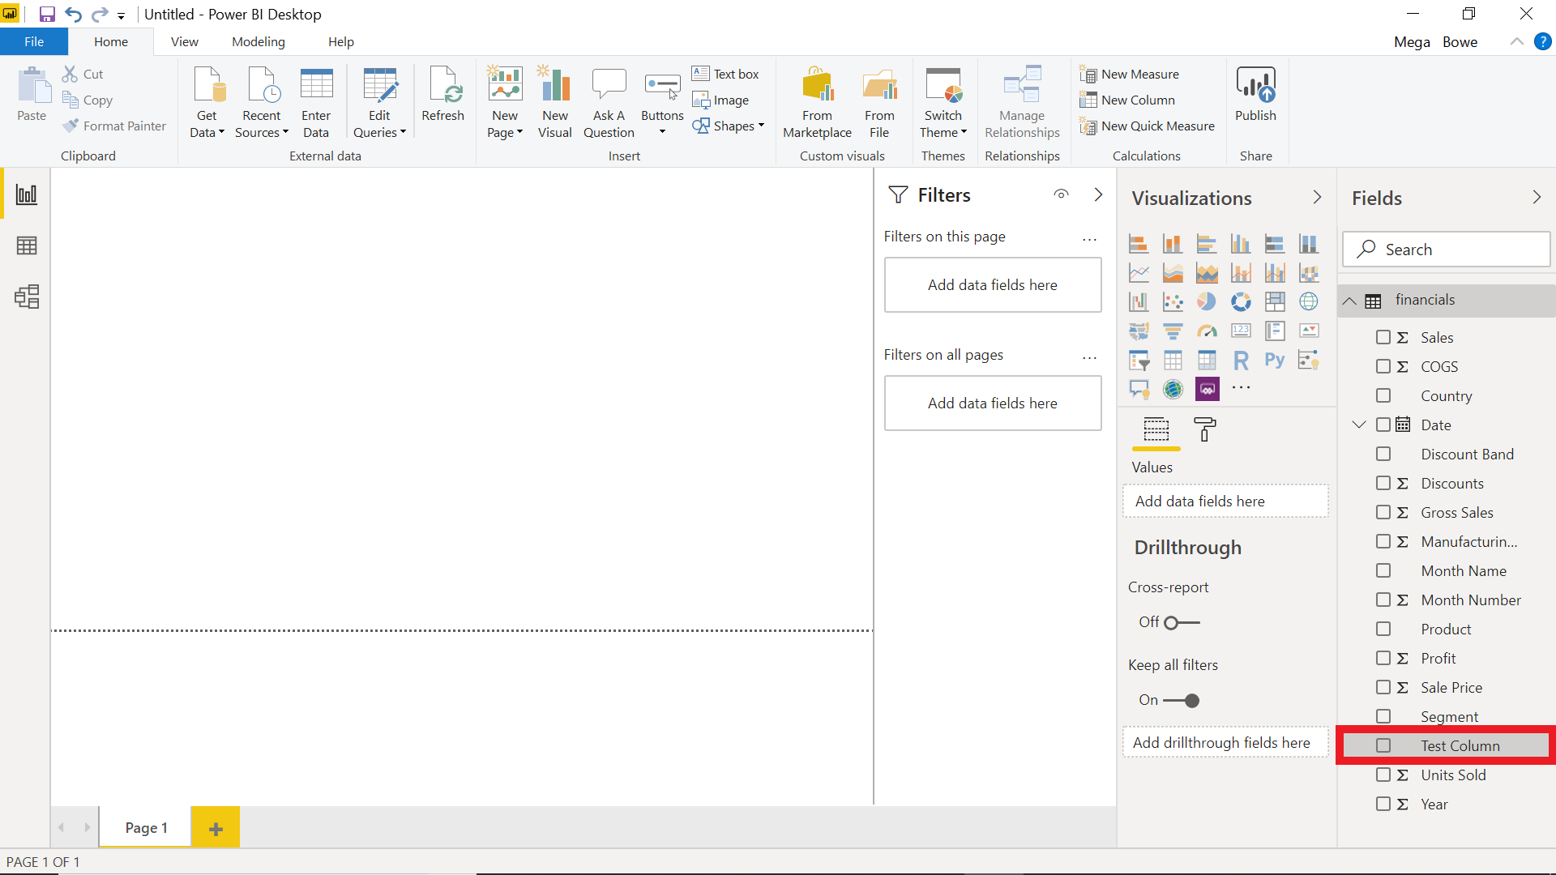1556x875 pixels.
Task: Click Add drillthrough fields here well
Action: (x=1225, y=742)
